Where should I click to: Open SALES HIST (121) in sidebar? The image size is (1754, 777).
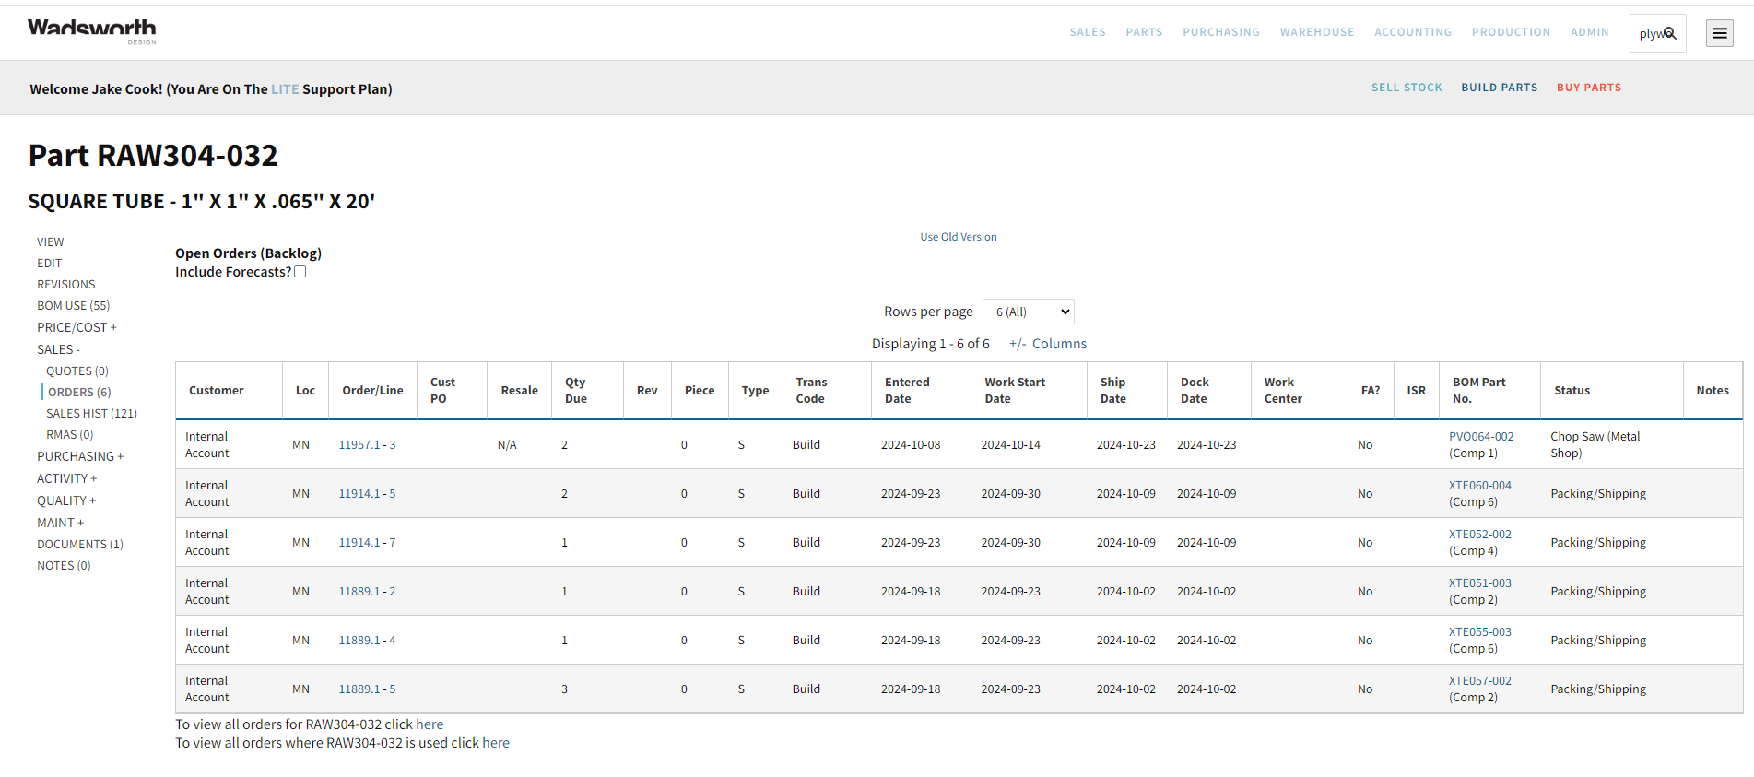[91, 414]
